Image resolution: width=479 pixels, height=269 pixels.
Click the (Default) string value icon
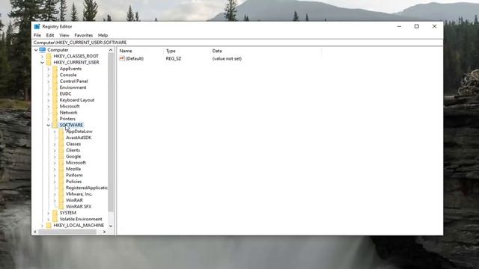[122, 58]
